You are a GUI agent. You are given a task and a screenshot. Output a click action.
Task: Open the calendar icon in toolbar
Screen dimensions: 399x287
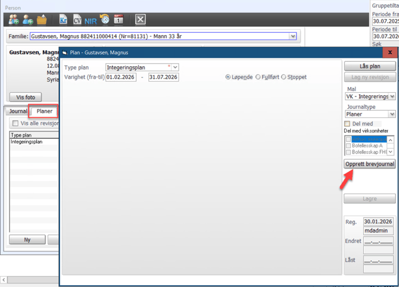(x=119, y=20)
